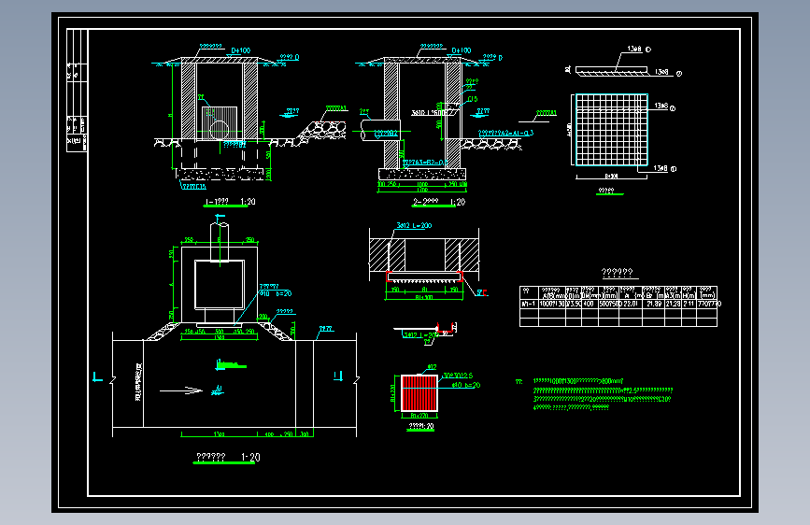The width and height of the screenshot is (810, 525).
Task: Select the circular pipe opening in section 1-1
Action: [219, 130]
